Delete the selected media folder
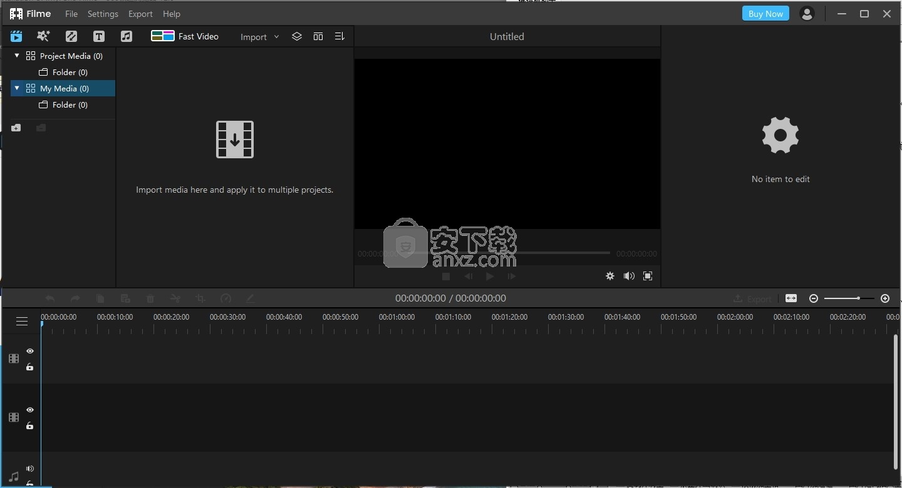This screenshot has height=488, width=902. [41, 128]
